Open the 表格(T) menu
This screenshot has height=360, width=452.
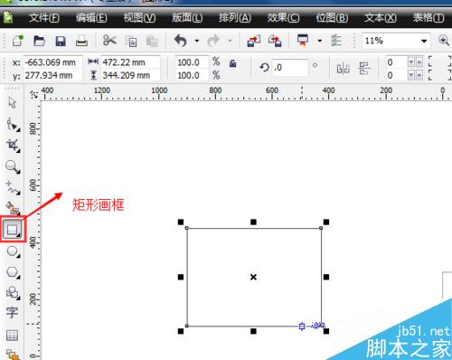[428, 18]
